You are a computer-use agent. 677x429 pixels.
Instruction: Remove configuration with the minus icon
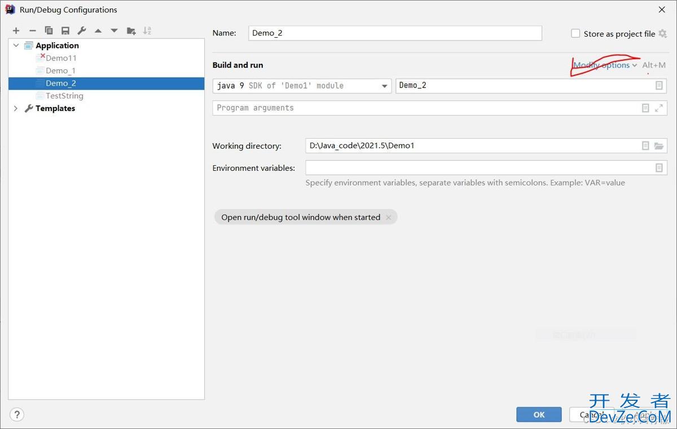(32, 31)
